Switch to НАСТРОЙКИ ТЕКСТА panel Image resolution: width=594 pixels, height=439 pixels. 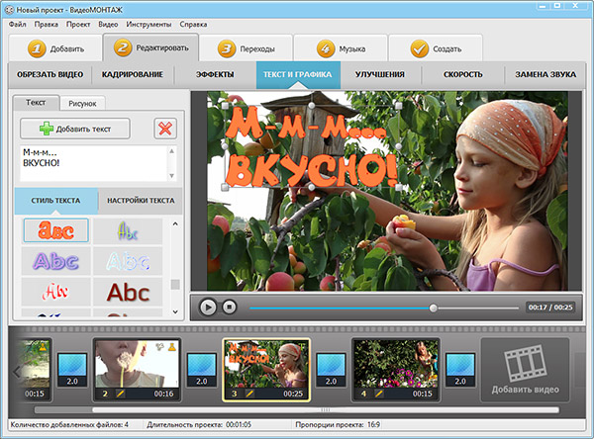tap(141, 201)
